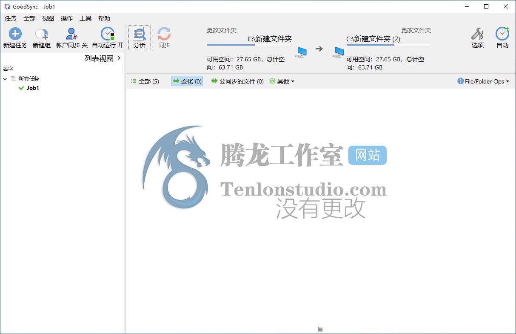Show the 变化 (0) filter tab
516x334 pixels.
point(187,81)
